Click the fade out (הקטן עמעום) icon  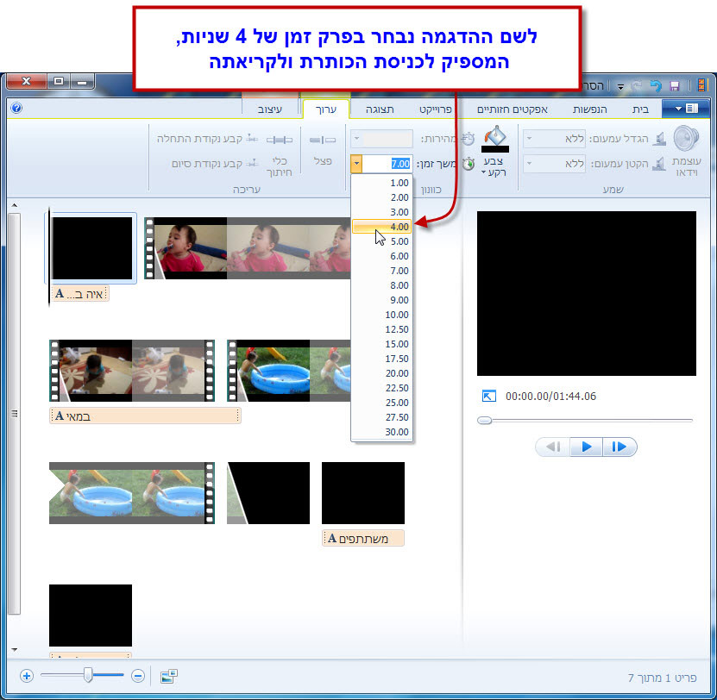(x=659, y=164)
